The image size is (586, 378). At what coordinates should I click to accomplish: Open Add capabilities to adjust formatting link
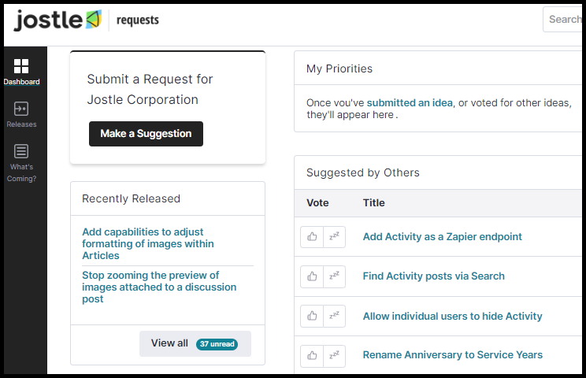pos(148,243)
